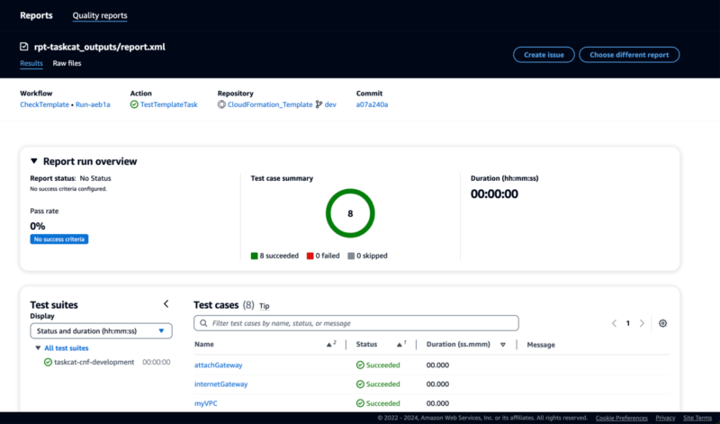Click the Create issue button
Viewport: 720px width, 424px height.
click(x=544, y=55)
